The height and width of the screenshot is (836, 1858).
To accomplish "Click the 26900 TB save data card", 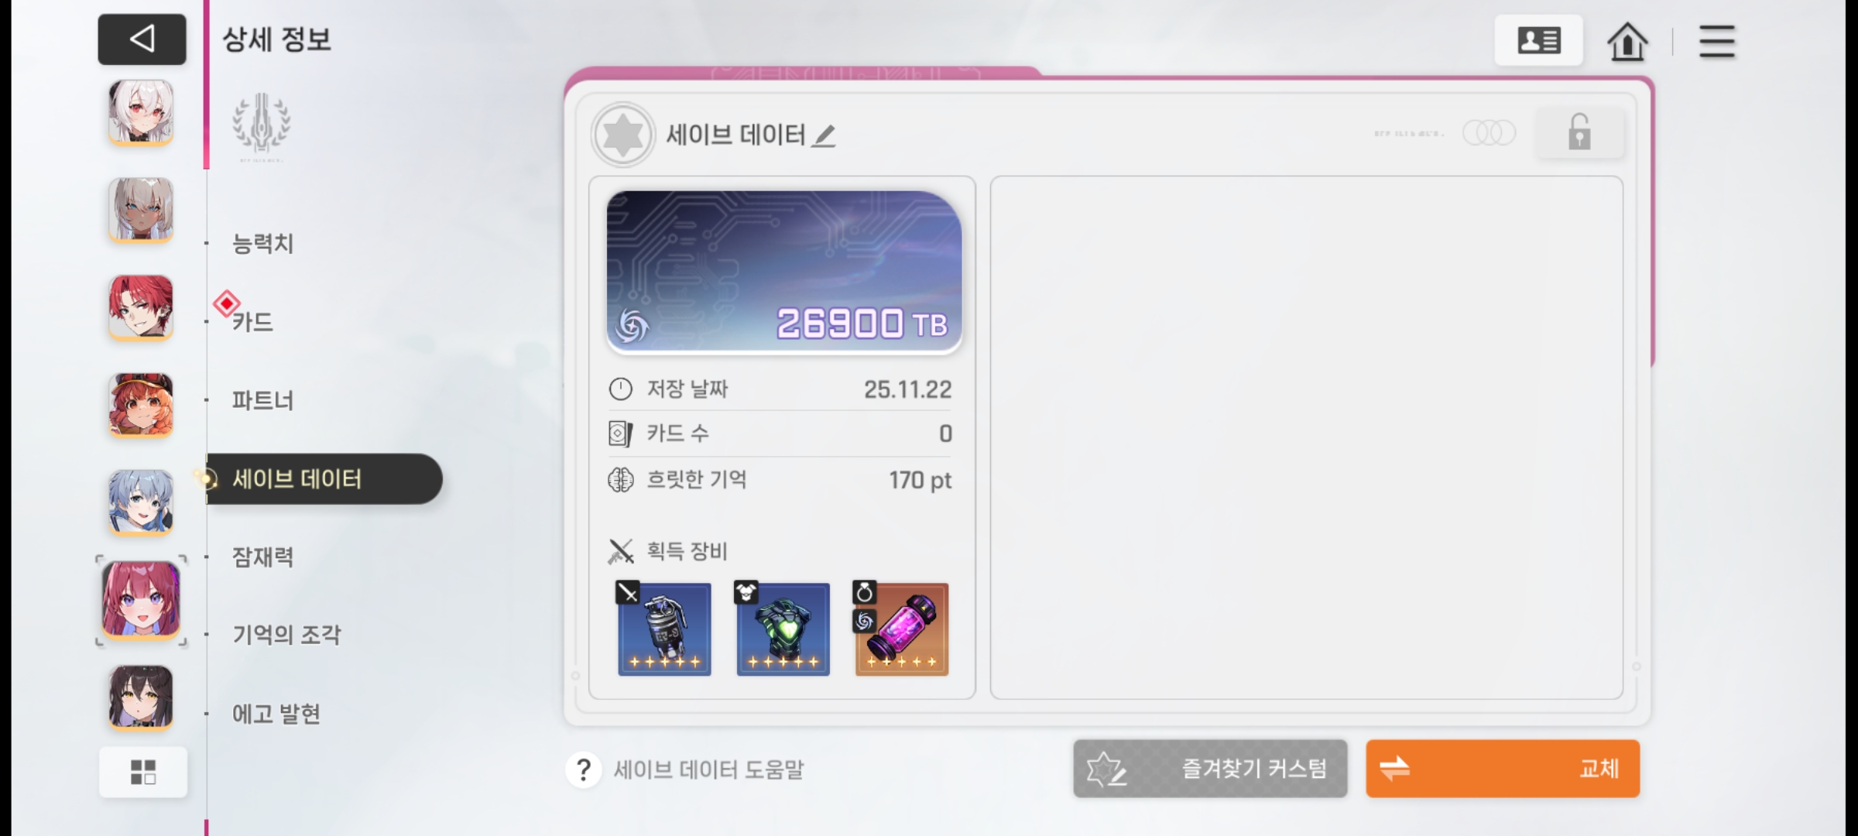I will pyautogui.click(x=784, y=272).
